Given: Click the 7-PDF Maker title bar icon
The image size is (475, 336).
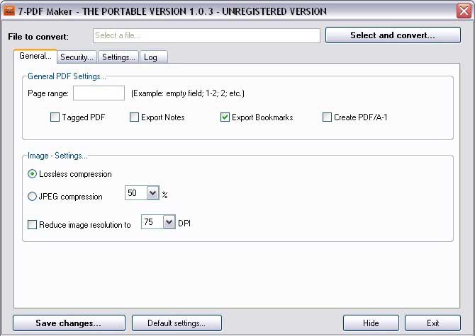Looking at the screenshot, I should point(9,11).
